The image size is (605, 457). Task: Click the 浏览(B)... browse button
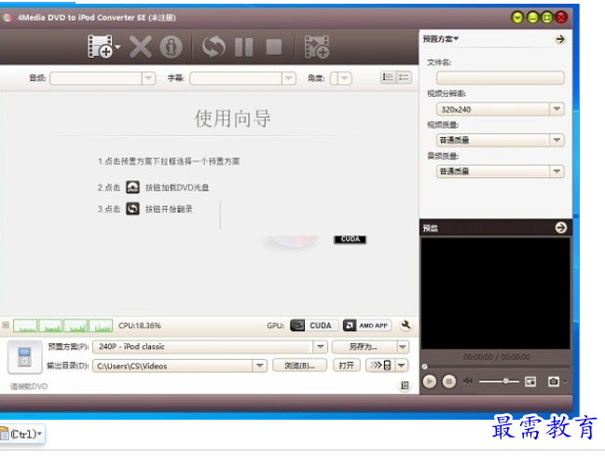point(300,366)
